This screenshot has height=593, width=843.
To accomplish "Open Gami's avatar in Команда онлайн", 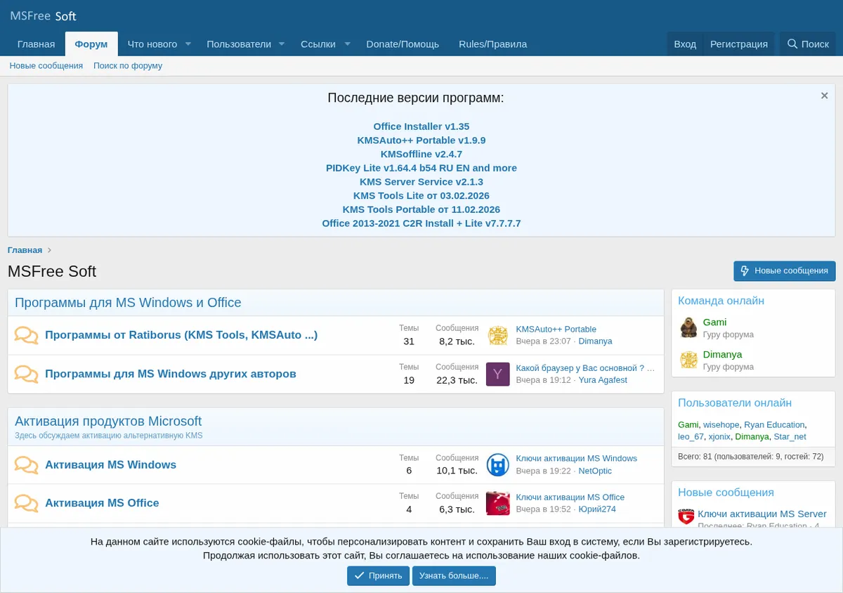I will (688, 328).
